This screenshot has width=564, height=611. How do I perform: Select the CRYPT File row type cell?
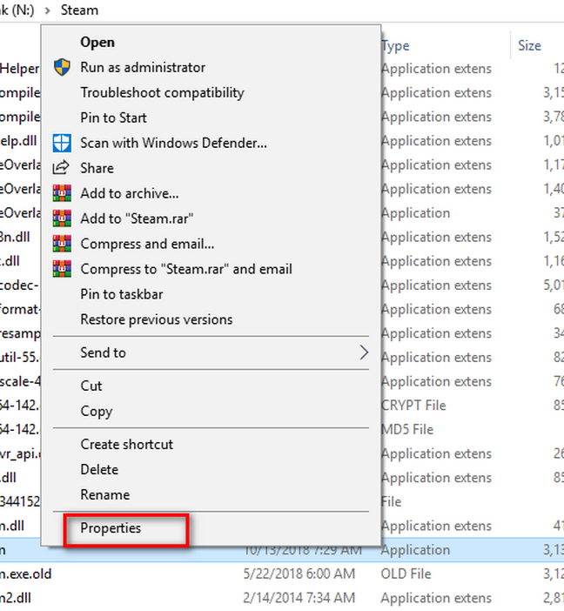413,406
